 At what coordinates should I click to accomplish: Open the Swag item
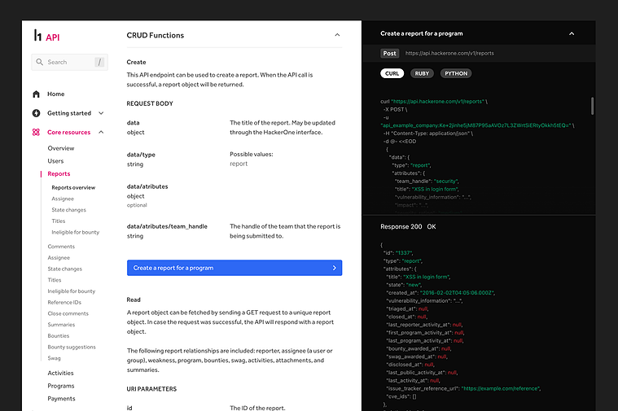(54, 358)
